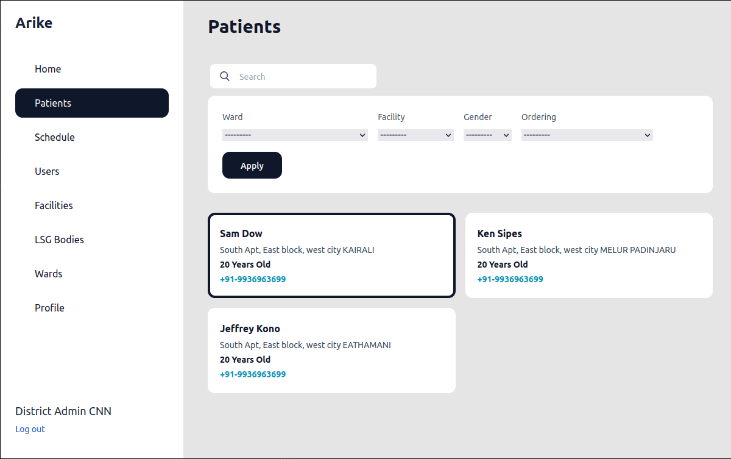Open the Gender filter dropdown
This screenshot has width=731, height=459.
coord(487,135)
